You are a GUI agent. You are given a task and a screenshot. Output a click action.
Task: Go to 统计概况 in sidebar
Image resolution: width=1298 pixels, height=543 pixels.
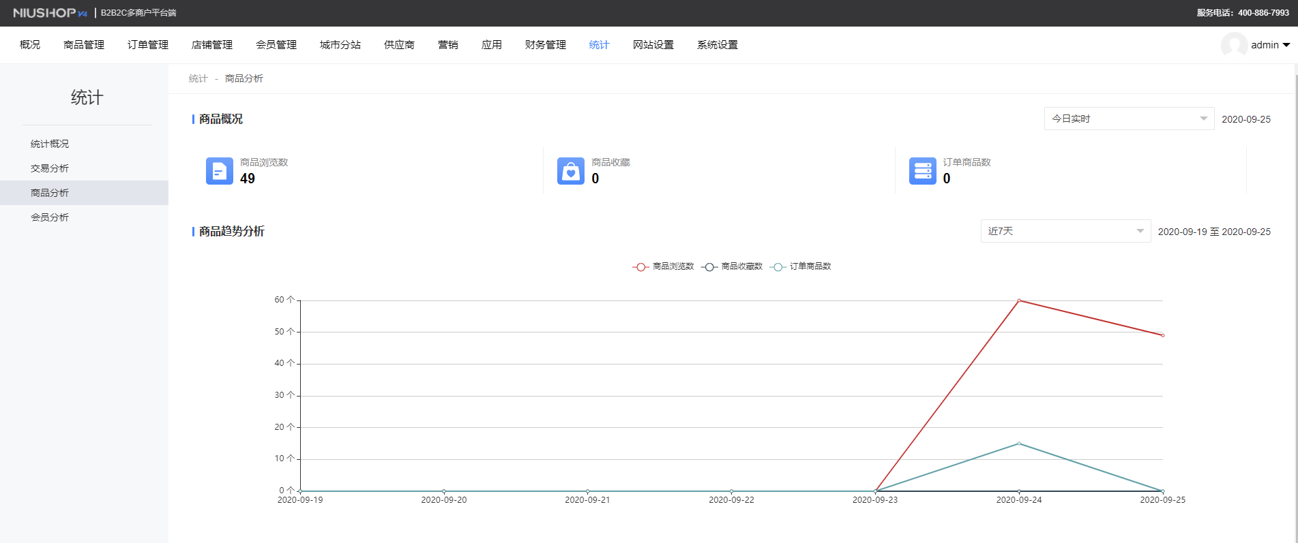pos(84,144)
